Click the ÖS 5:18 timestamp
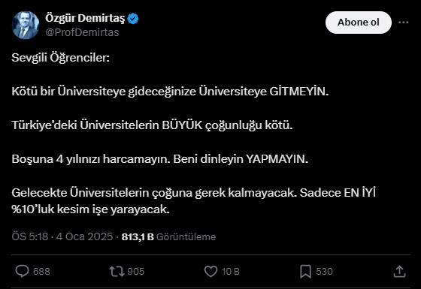The image size is (421, 289). click(x=30, y=236)
